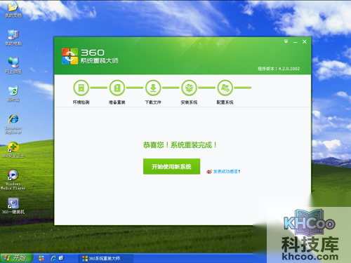Select the 360一键装机 desktop icon
Screen dimensions: 351x263
point(13,206)
